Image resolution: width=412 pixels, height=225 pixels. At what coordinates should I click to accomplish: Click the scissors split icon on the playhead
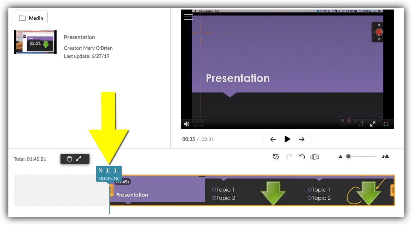click(101, 170)
